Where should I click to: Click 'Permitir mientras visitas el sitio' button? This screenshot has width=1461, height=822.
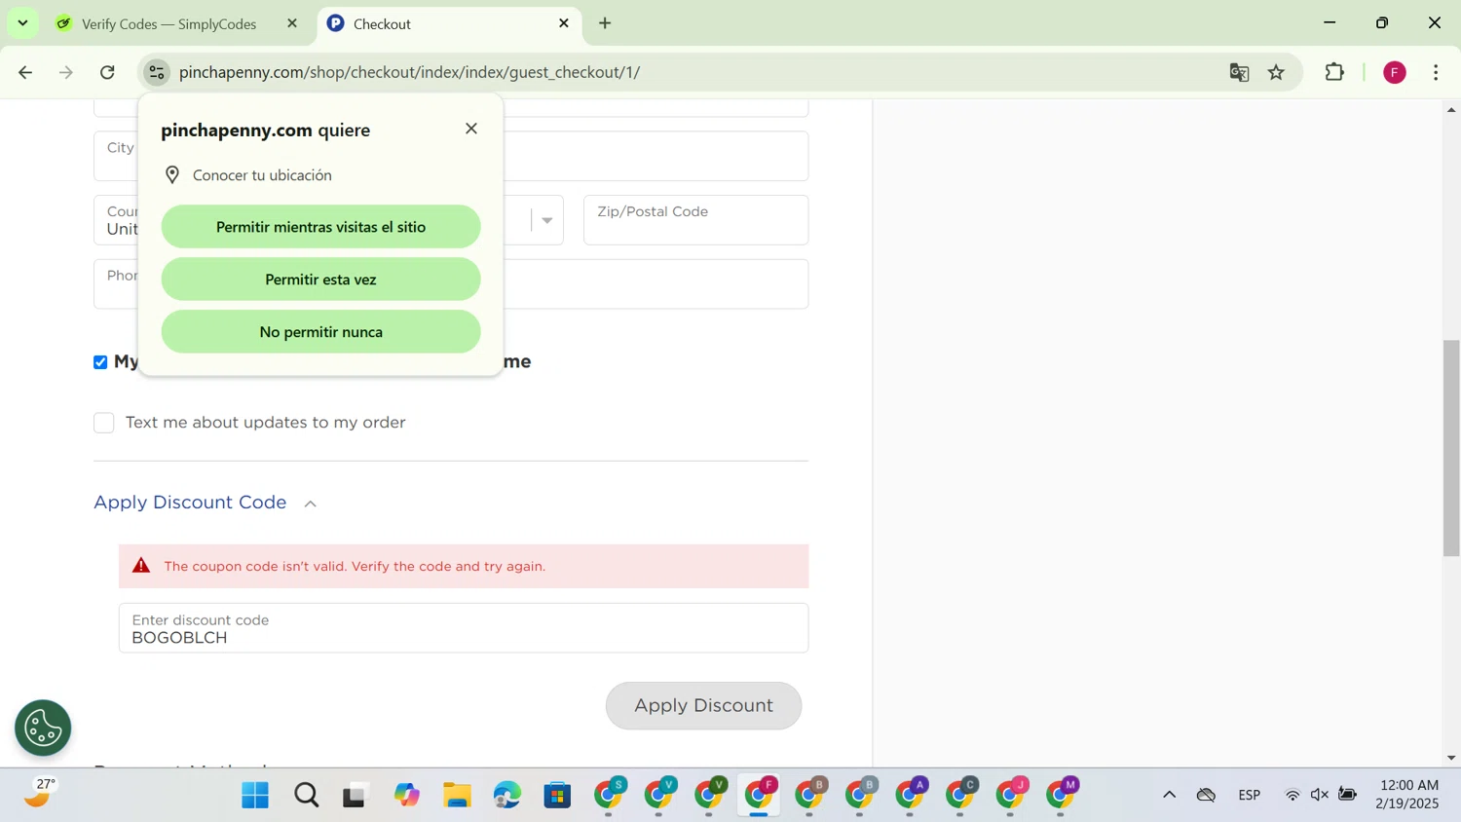[x=320, y=227]
